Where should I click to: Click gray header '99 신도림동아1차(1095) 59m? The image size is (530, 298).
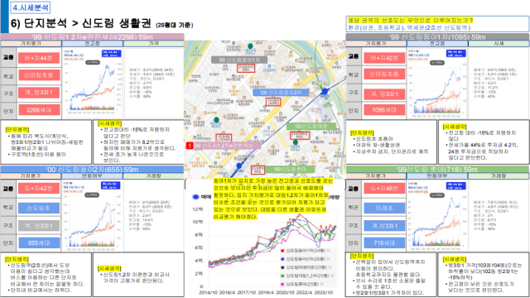437,36
